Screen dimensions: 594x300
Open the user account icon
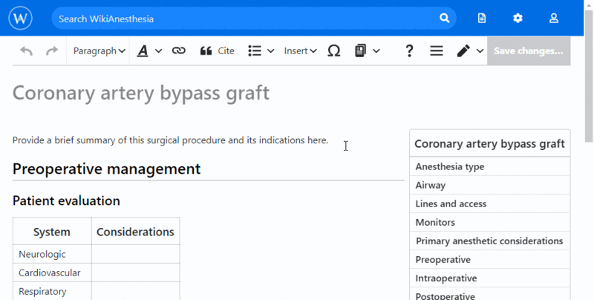click(x=553, y=18)
